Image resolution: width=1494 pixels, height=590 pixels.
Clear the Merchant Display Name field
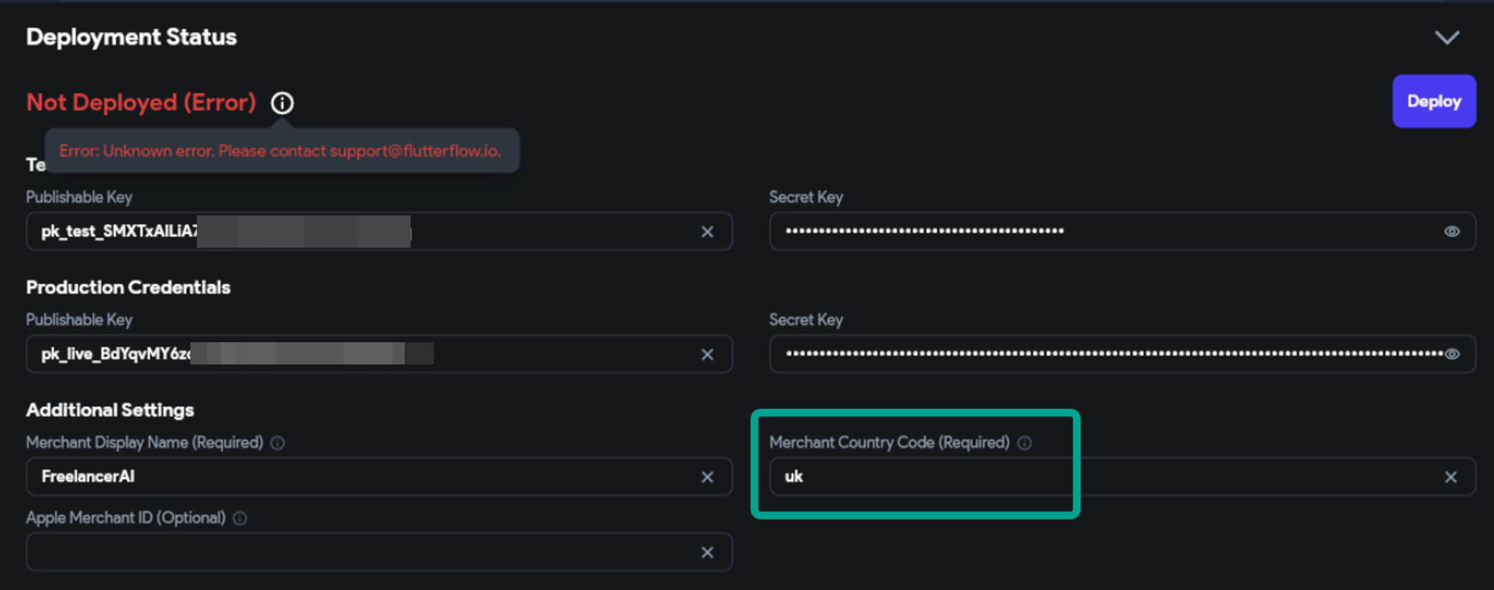707,477
